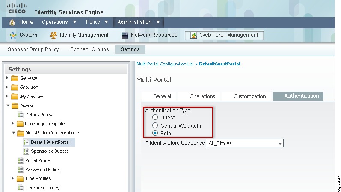Screen dimensions: 341x192
Task: Switch to the Customization tab
Action: click(x=250, y=96)
